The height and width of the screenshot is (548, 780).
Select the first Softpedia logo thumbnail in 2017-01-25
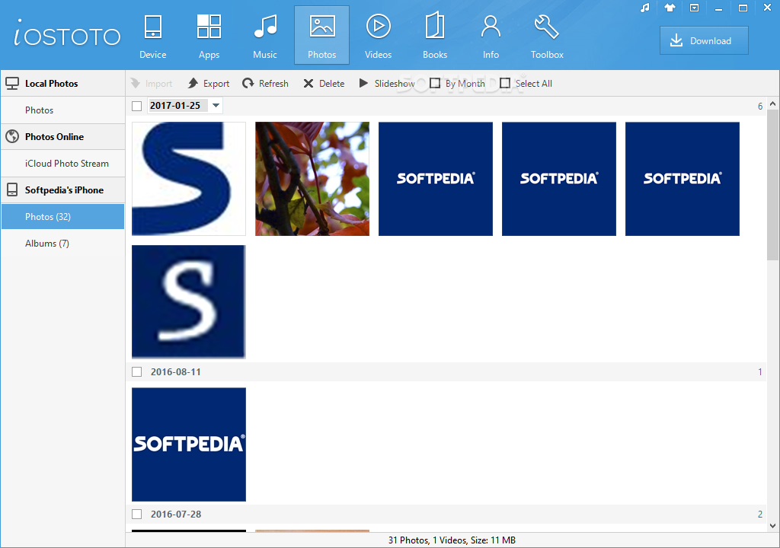click(436, 179)
